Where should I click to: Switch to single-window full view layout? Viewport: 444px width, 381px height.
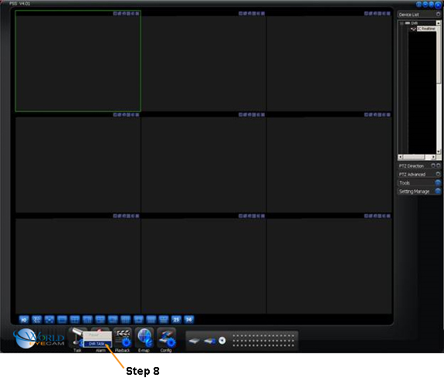[62, 320]
